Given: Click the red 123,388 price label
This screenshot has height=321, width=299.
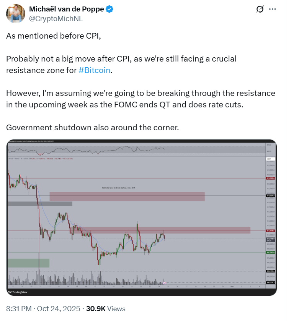Looking at the screenshot, I should 271,178.
